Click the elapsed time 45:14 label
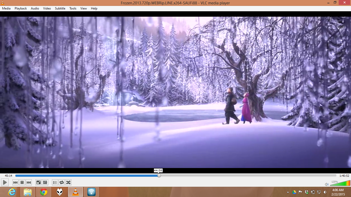The width and height of the screenshot is (351, 197). (8, 176)
